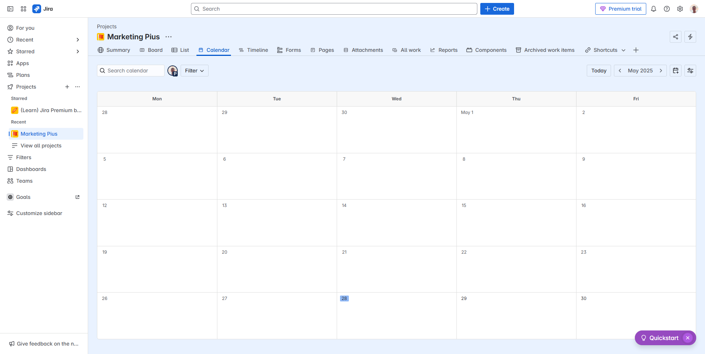The width and height of the screenshot is (705, 354).
Task: Open Filters in sidebar
Action: 44,157
